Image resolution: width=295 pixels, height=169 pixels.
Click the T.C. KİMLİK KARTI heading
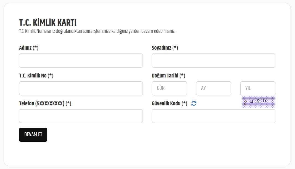click(x=48, y=23)
